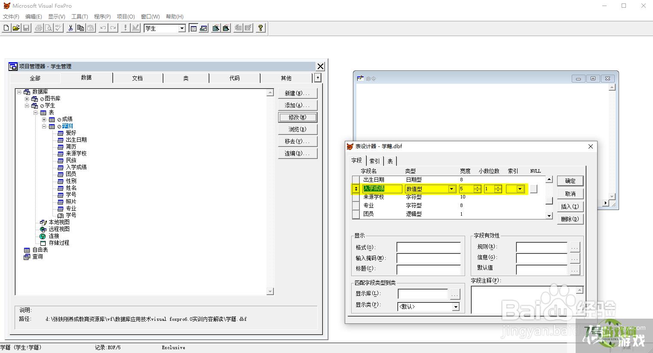Open the 工具(T) menu
Screen dimensions: 653x353
coord(80,17)
